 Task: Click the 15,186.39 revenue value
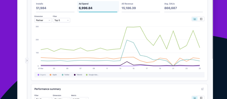click(129, 8)
